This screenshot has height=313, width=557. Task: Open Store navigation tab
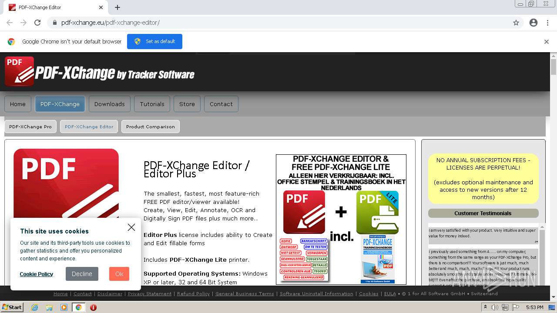(x=187, y=104)
